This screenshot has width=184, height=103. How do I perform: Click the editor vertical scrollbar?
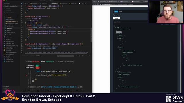(x=91, y=35)
